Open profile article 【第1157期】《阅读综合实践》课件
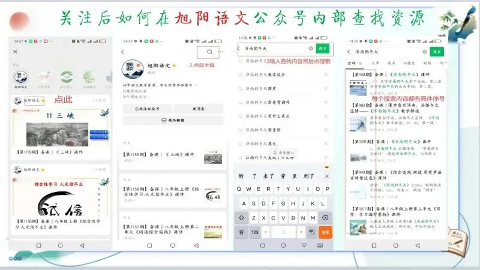Viewport: 480px width, 270px height. pyautogui.click(x=161, y=229)
